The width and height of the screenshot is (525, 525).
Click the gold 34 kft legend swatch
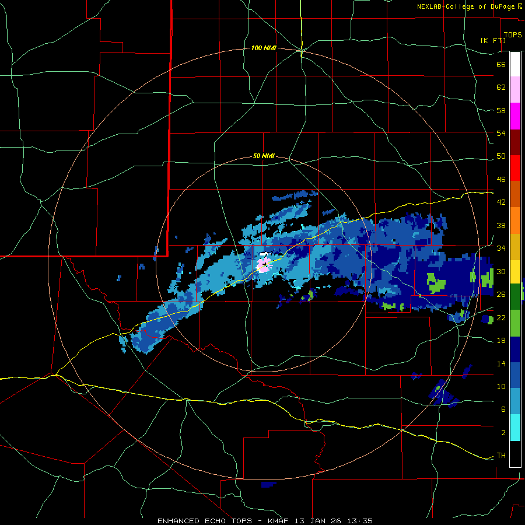pos(515,247)
